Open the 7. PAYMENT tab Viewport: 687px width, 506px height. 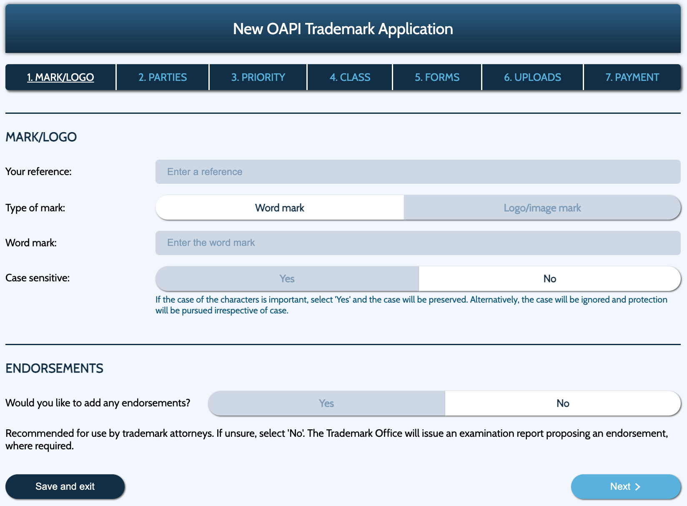(x=632, y=77)
